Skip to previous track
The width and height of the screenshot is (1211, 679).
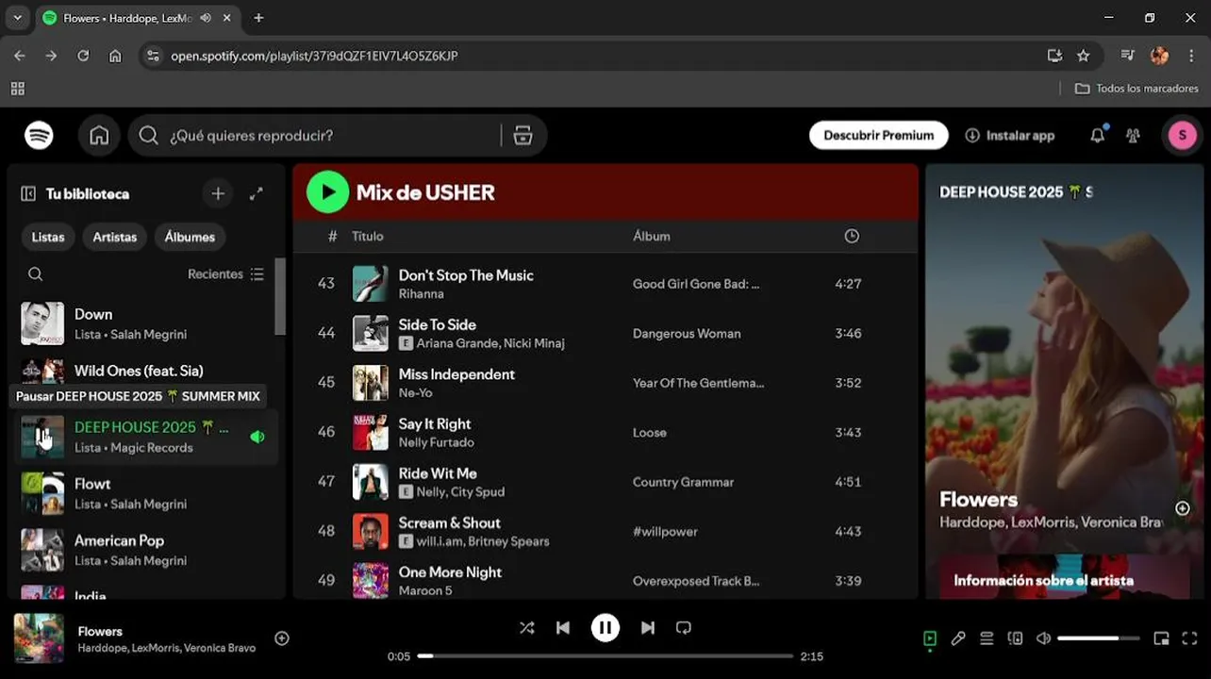click(x=563, y=628)
